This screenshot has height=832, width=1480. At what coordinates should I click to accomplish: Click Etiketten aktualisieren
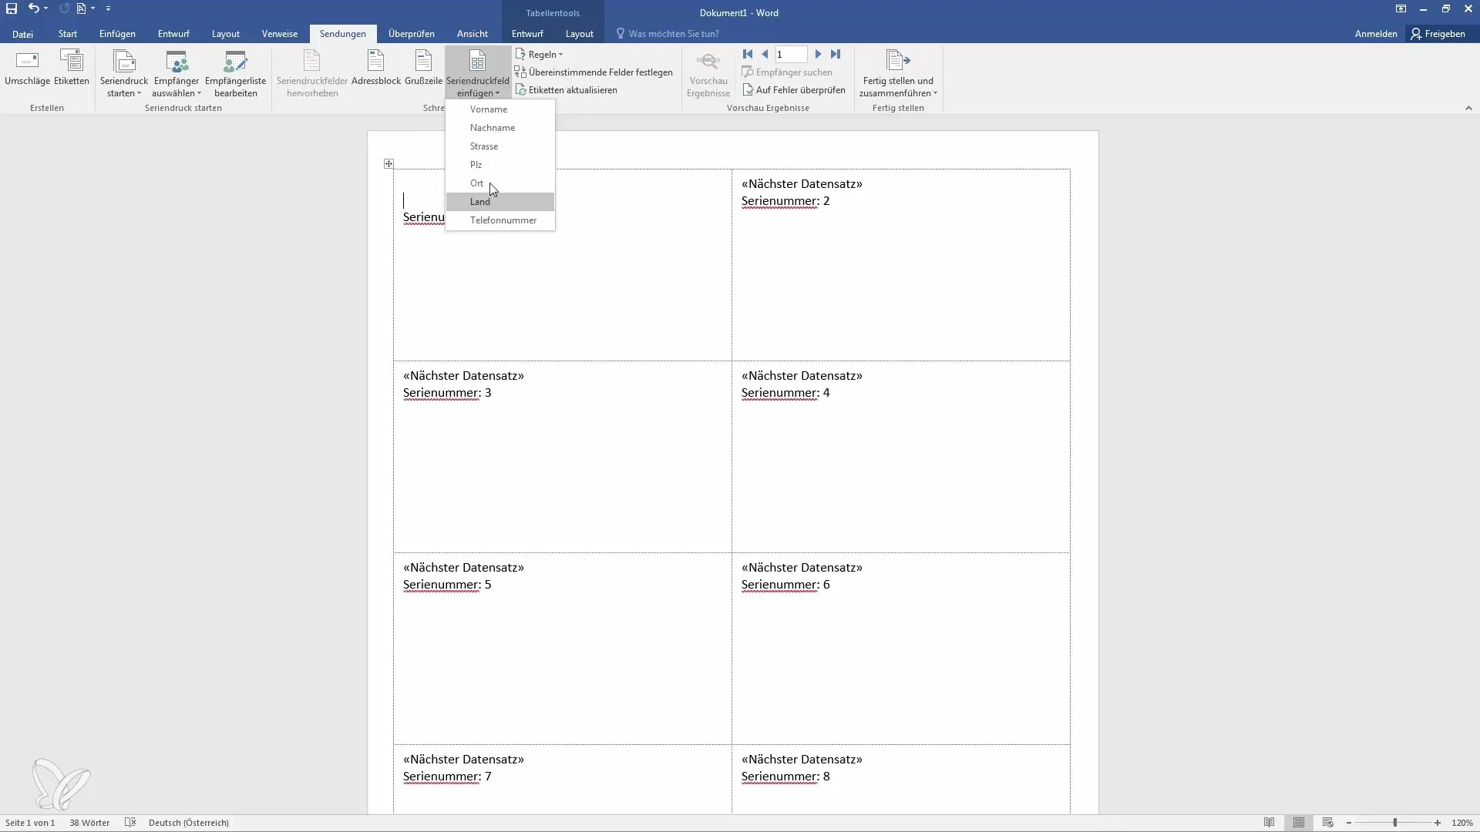tap(567, 90)
